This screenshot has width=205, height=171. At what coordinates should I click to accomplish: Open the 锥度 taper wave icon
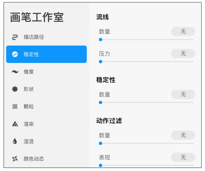click(x=15, y=72)
